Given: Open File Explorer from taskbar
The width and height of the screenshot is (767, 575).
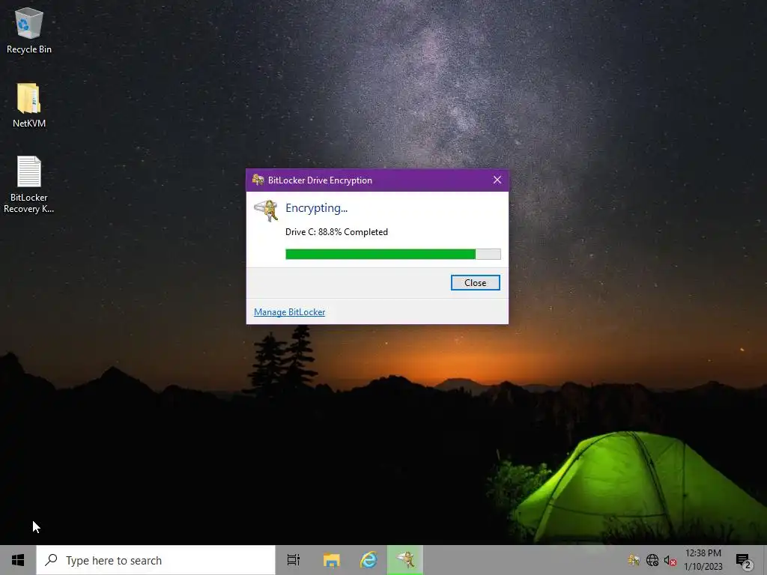Looking at the screenshot, I should point(331,560).
